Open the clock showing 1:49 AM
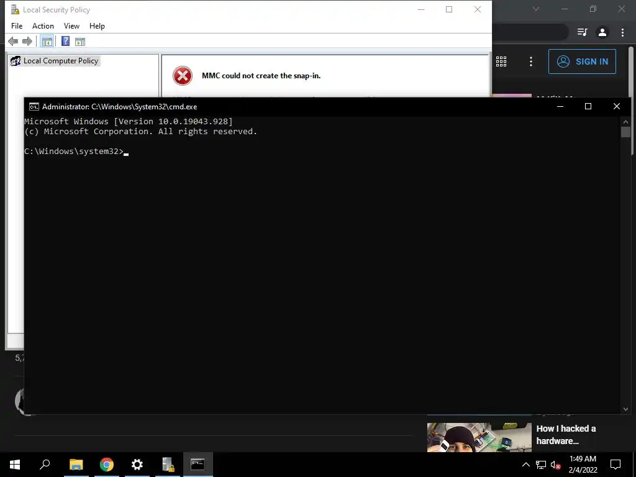Image resolution: width=636 pixels, height=477 pixels. click(583, 465)
